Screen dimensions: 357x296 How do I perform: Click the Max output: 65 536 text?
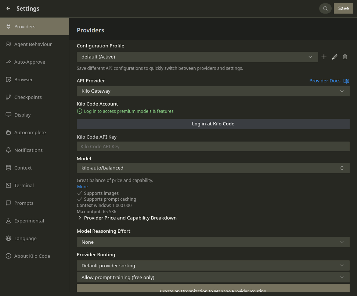pos(96,212)
